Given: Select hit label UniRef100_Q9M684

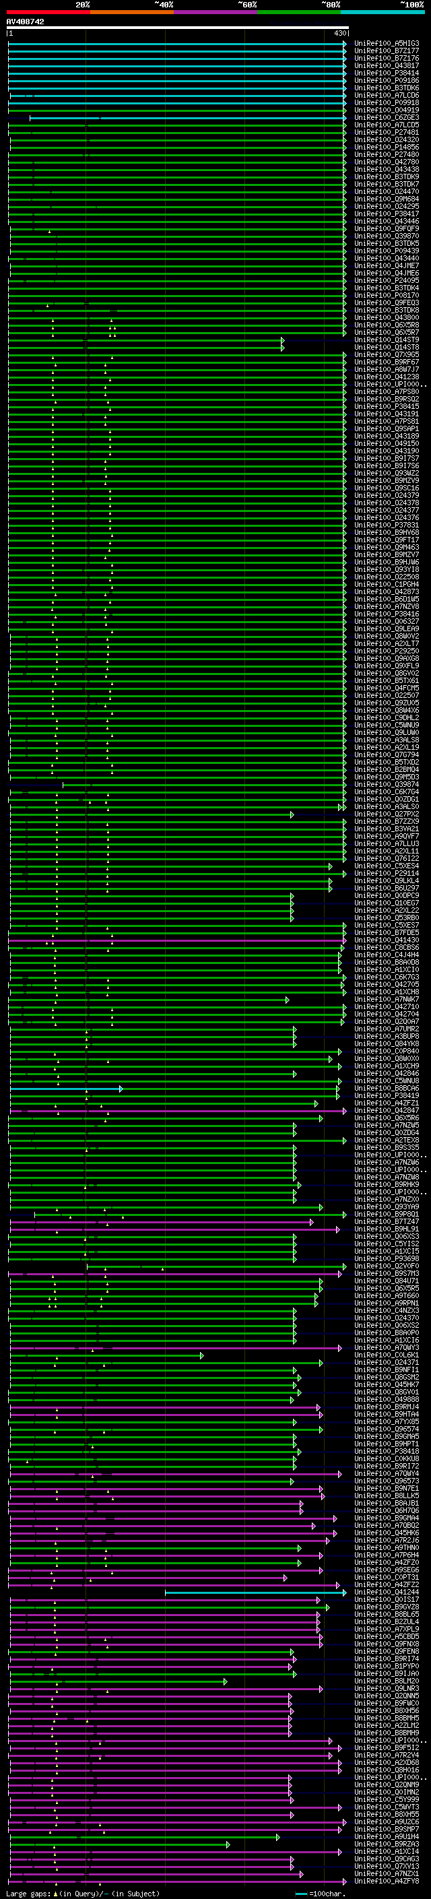Looking at the screenshot, I should [x=387, y=199].
